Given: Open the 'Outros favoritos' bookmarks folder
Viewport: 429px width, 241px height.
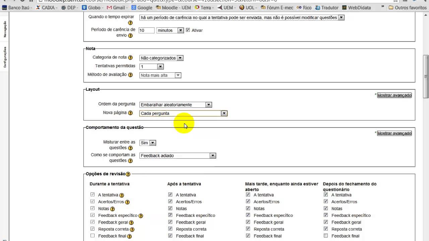Looking at the screenshot, I should click(407, 7).
